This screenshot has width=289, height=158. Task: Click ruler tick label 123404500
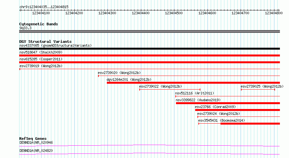pyautogui.click(x=174, y=13)
